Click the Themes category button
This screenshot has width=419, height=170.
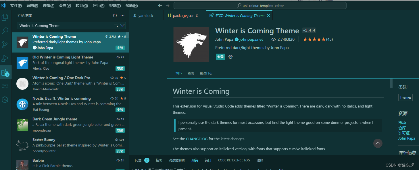(405, 97)
